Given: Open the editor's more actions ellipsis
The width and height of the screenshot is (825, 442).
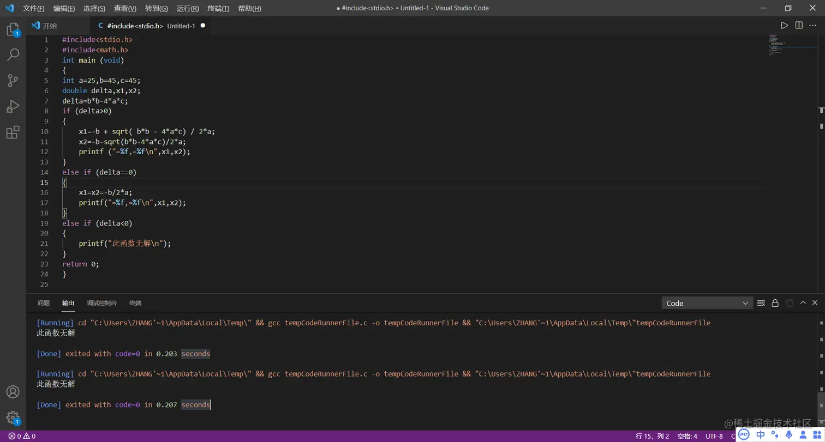Looking at the screenshot, I should pos(814,26).
